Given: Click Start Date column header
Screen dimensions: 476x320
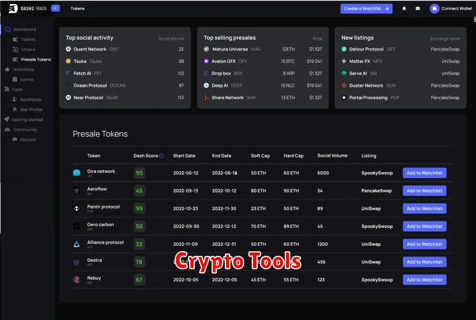Looking at the screenshot, I should pyautogui.click(x=184, y=156).
